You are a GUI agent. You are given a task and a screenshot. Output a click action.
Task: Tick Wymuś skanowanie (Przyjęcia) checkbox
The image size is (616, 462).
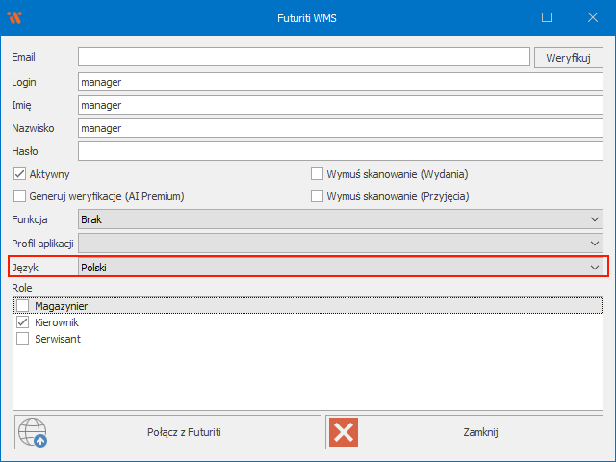click(x=317, y=196)
